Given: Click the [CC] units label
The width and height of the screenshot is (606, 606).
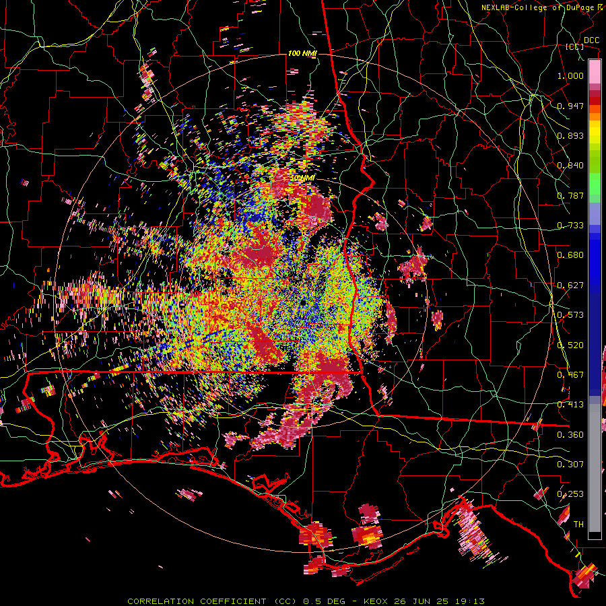Looking at the screenshot, I should point(575,46).
